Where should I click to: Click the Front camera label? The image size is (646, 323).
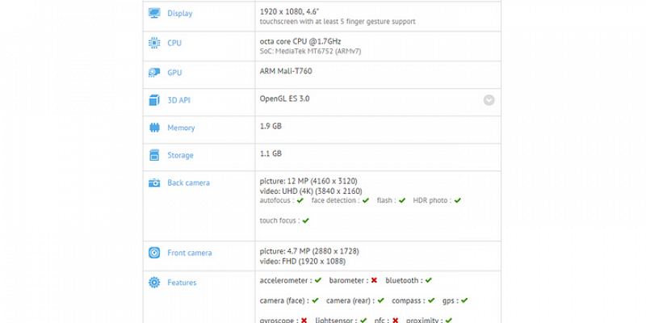(x=189, y=253)
